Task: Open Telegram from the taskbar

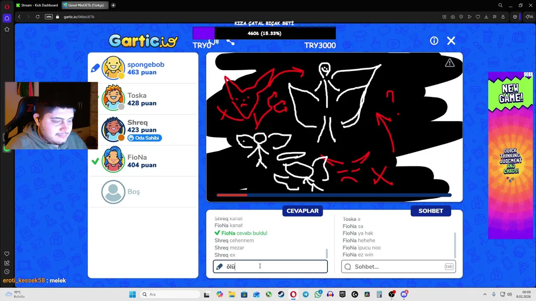Action: [x=306, y=294]
